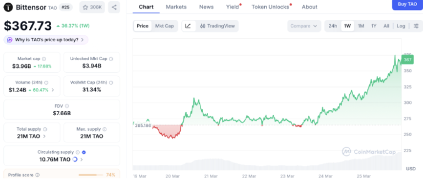Expand the 24h Volume details chevron
This screenshot has height=183, width=423.
(x=52, y=90)
